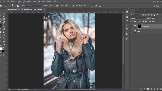Select the Hand tool
Screen dimensions: 162x91
pyautogui.click(x=4, y=41)
